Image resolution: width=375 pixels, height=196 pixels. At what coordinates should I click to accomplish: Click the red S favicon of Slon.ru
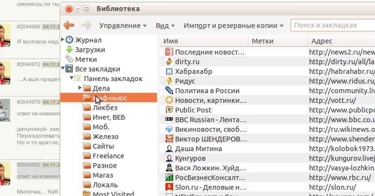pyautogui.click(x=169, y=187)
